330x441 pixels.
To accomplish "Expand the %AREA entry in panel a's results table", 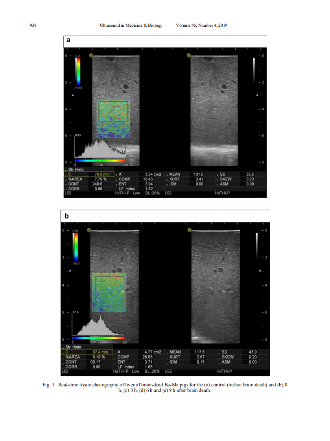I will [x=66, y=179].
